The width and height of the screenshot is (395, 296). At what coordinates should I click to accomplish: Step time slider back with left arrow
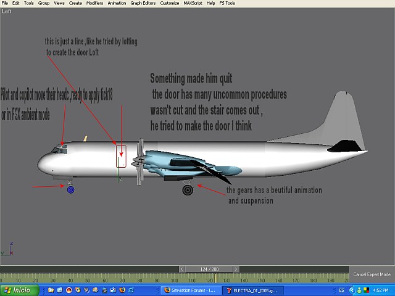182,269
